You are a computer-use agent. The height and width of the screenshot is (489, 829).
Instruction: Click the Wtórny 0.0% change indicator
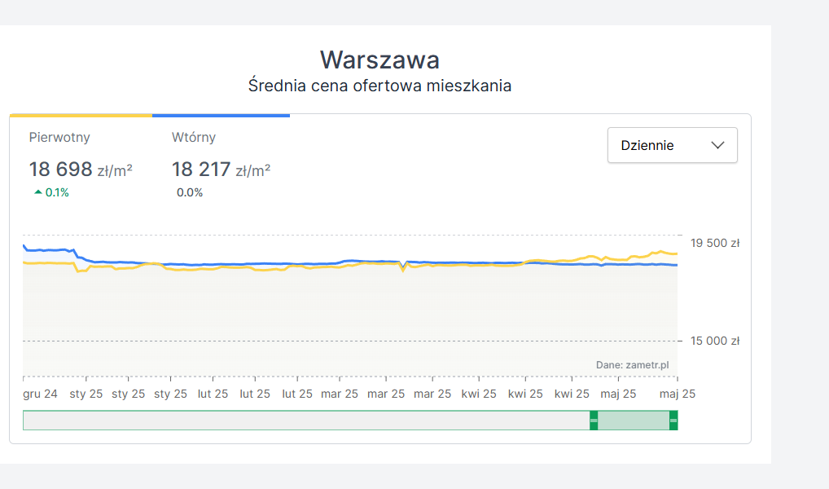click(190, 192)
